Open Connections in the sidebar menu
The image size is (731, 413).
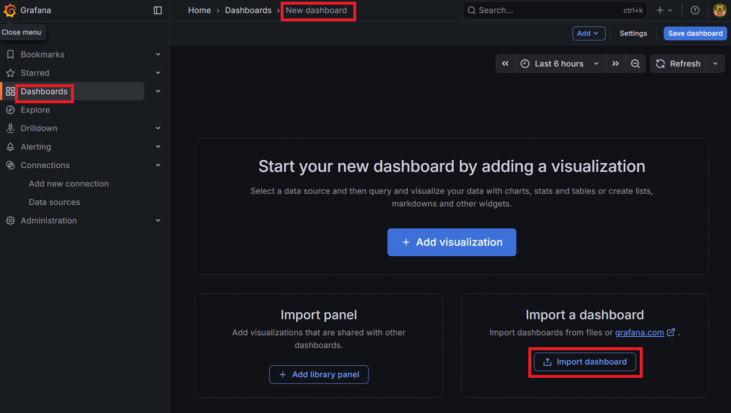point(45,165)
